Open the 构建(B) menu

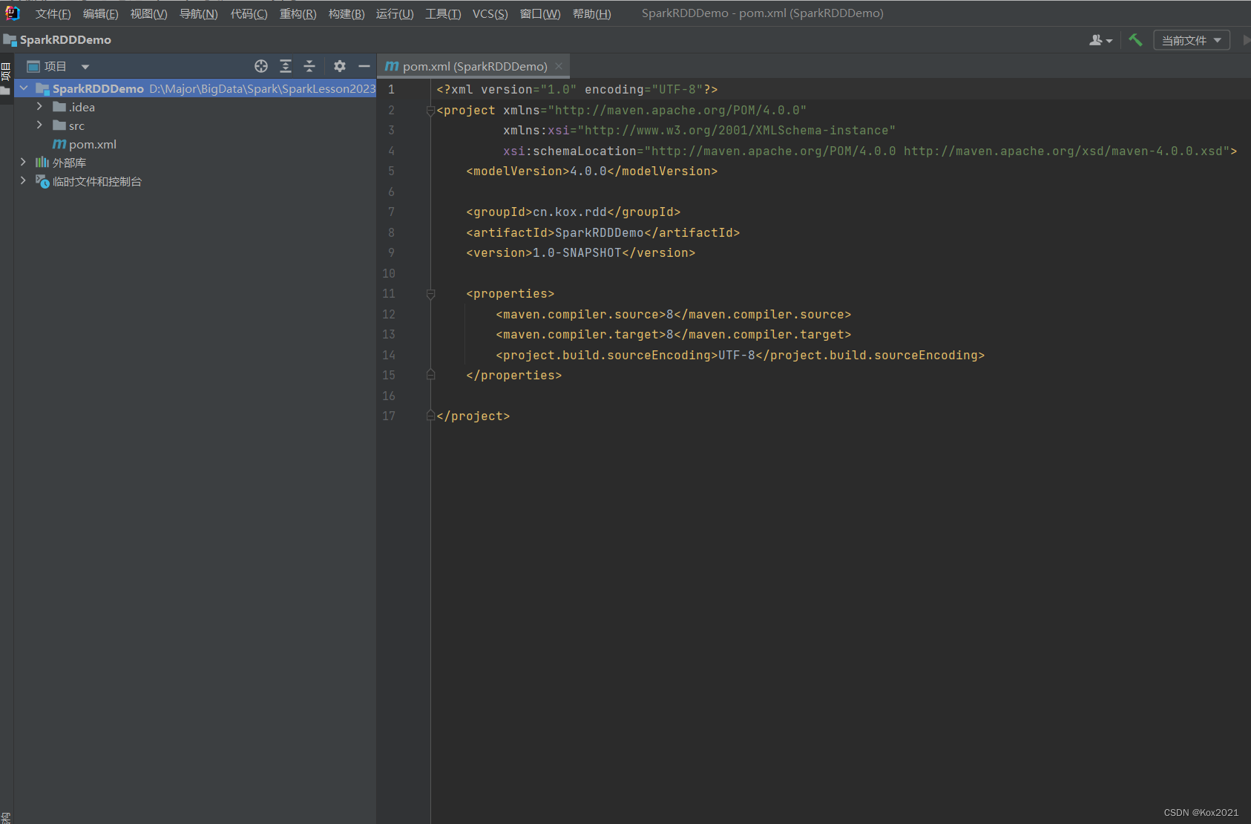(347, 13)
